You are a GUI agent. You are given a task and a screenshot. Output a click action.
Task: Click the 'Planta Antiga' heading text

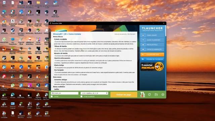tap(59, 65)
